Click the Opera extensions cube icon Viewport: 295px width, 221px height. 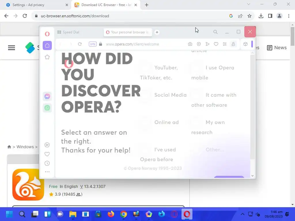(x=245, y=44)
